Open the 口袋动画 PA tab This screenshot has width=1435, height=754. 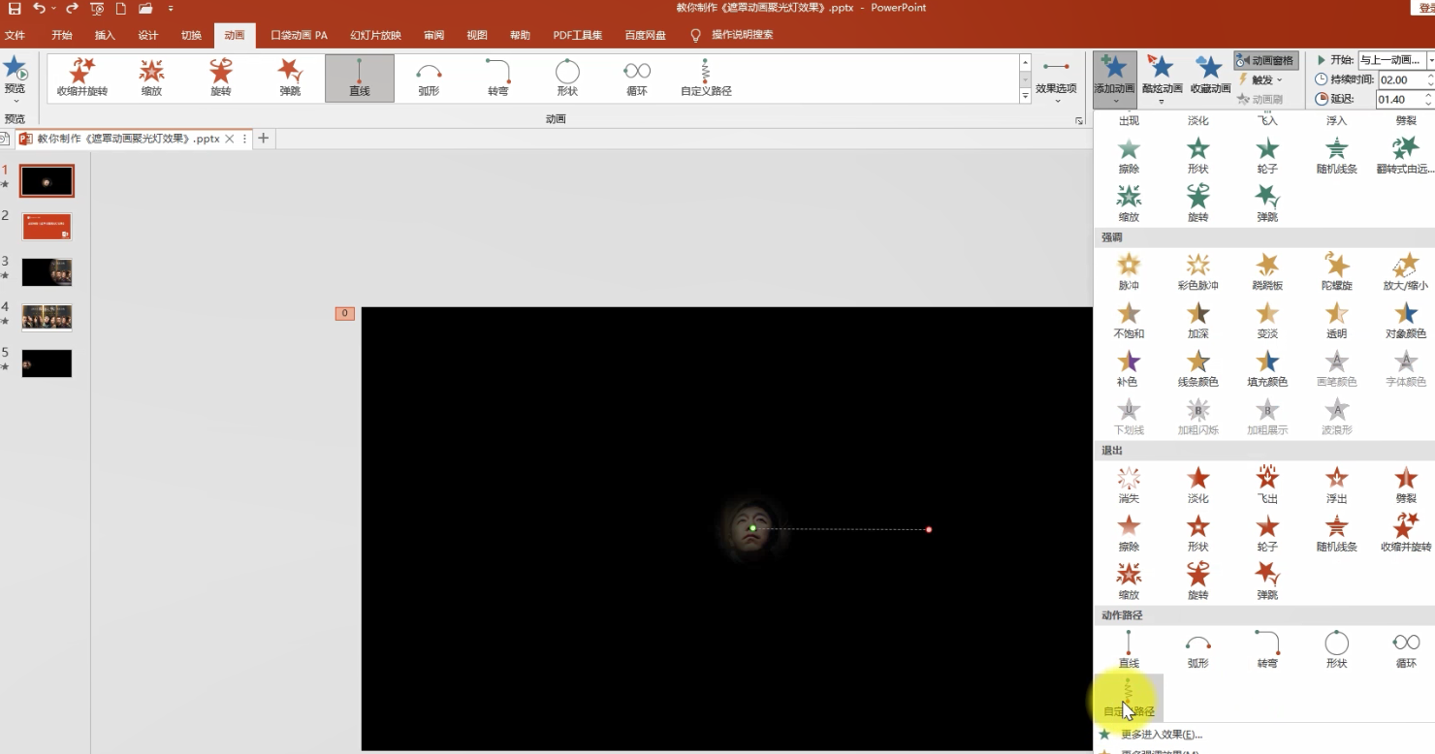pos(299,35)
